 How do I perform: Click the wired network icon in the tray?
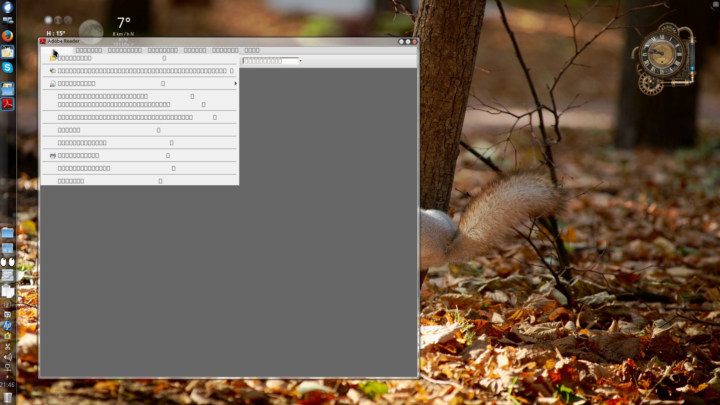7,367
